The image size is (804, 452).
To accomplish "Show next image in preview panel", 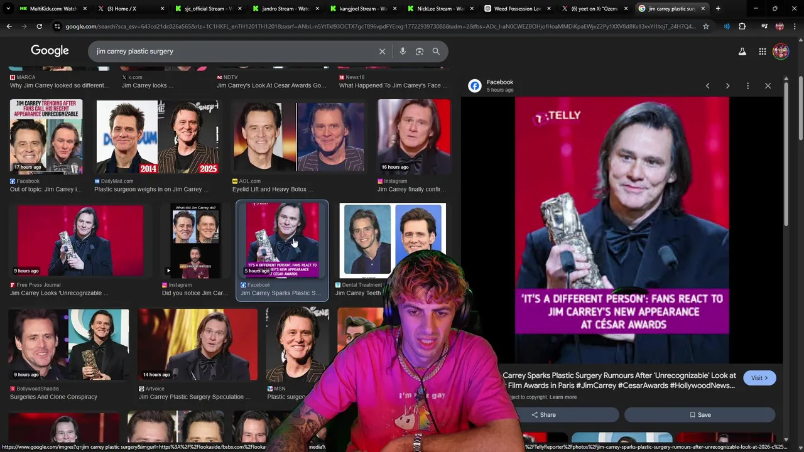I will (x=727, y=86).
